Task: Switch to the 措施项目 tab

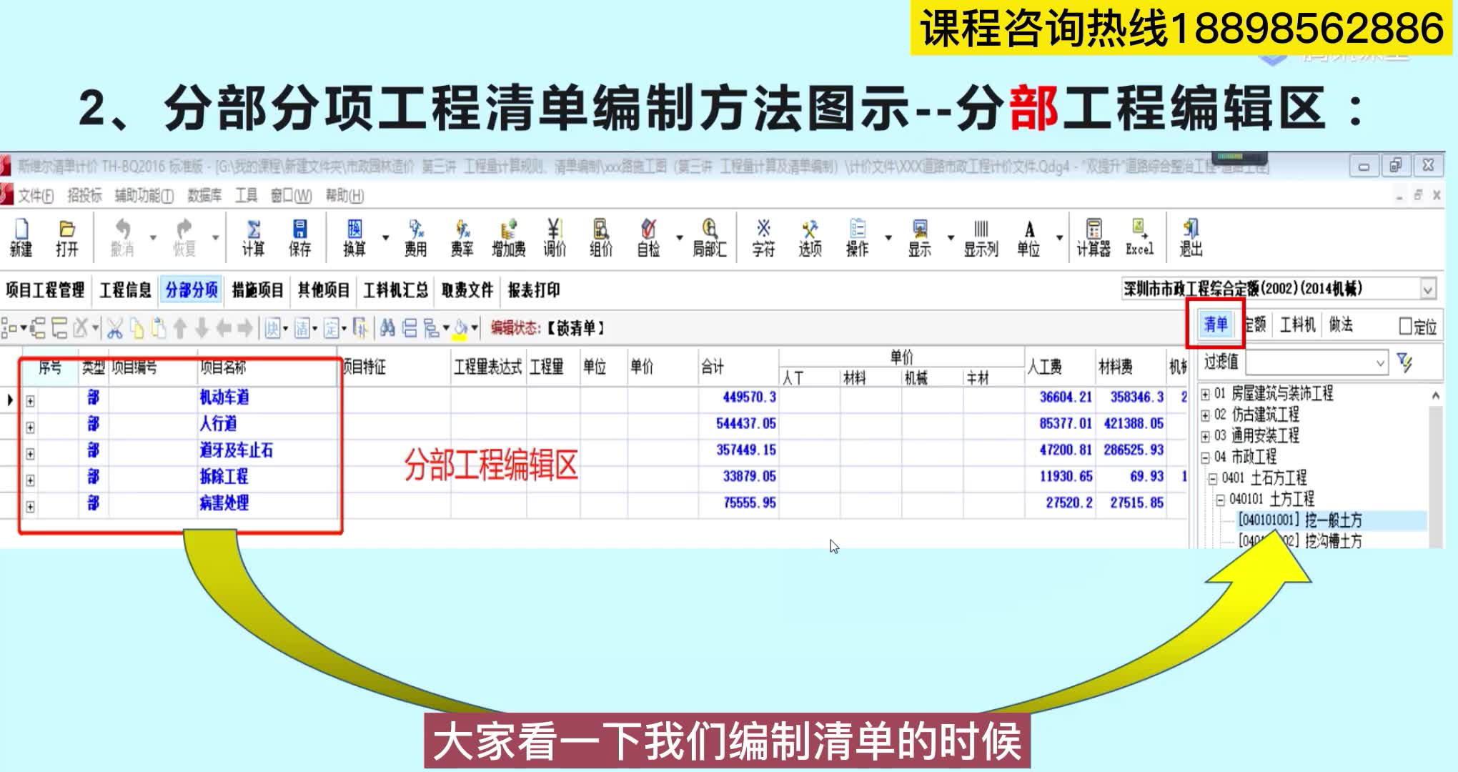Action: point(257,289)
